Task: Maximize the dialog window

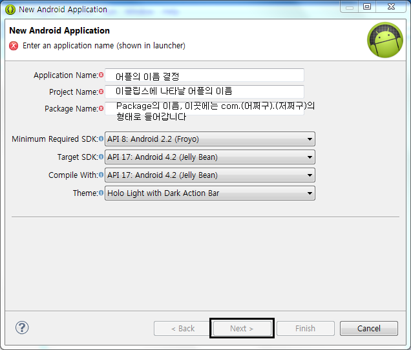Action: pyautogui.click(x=367, y=6)
